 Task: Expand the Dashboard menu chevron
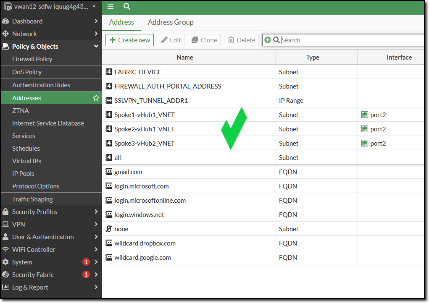pos(96,21)
